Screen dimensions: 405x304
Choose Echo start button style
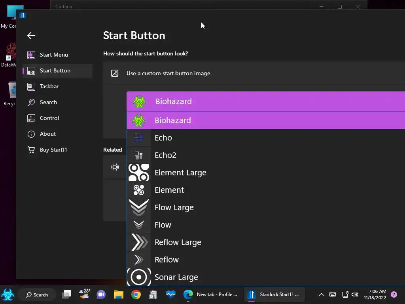[x=266, y=138]
